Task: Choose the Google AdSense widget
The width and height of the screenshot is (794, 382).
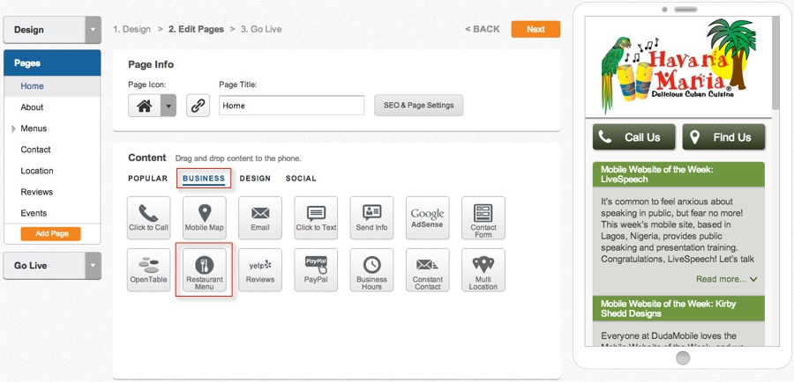Action: pyautogui.click(x=427, y=217)
